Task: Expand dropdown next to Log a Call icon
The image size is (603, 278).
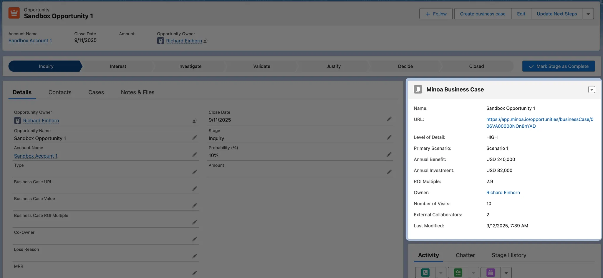Action: coord(441,273)
